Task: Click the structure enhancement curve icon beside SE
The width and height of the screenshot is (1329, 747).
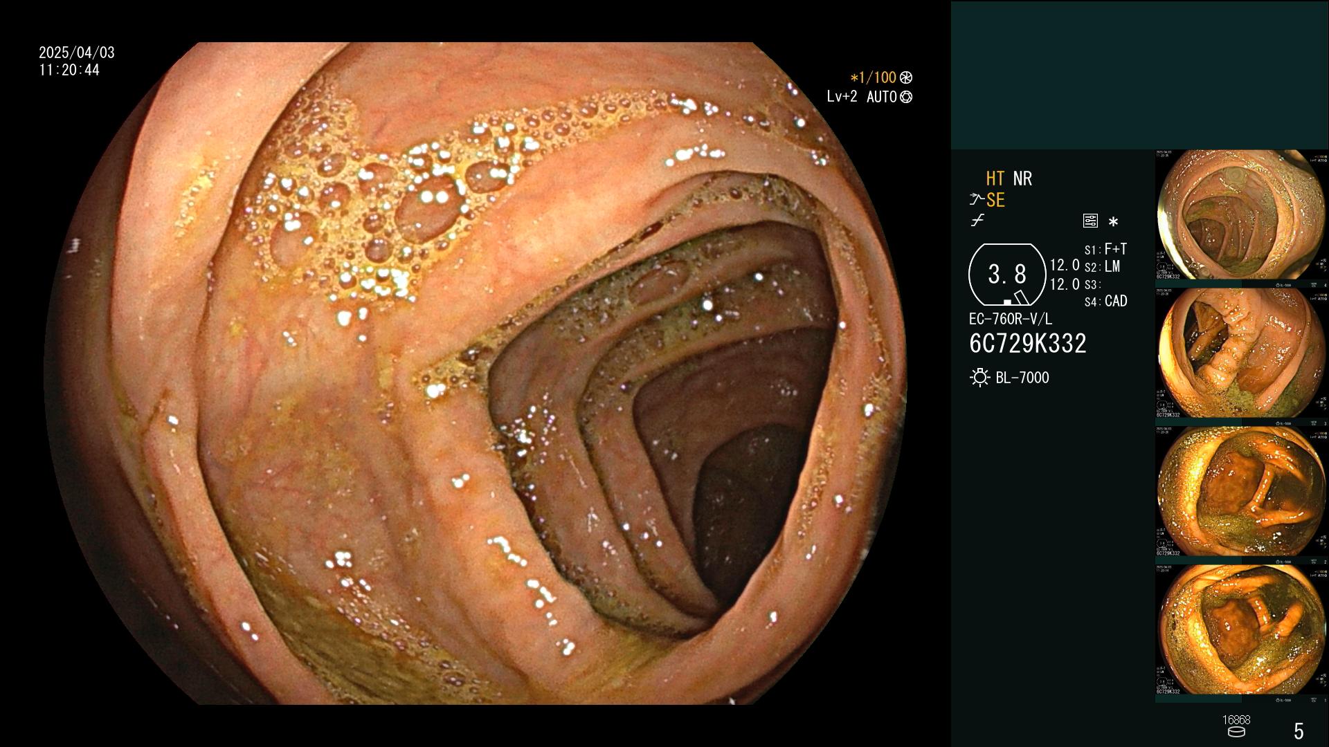Action: 976,200
